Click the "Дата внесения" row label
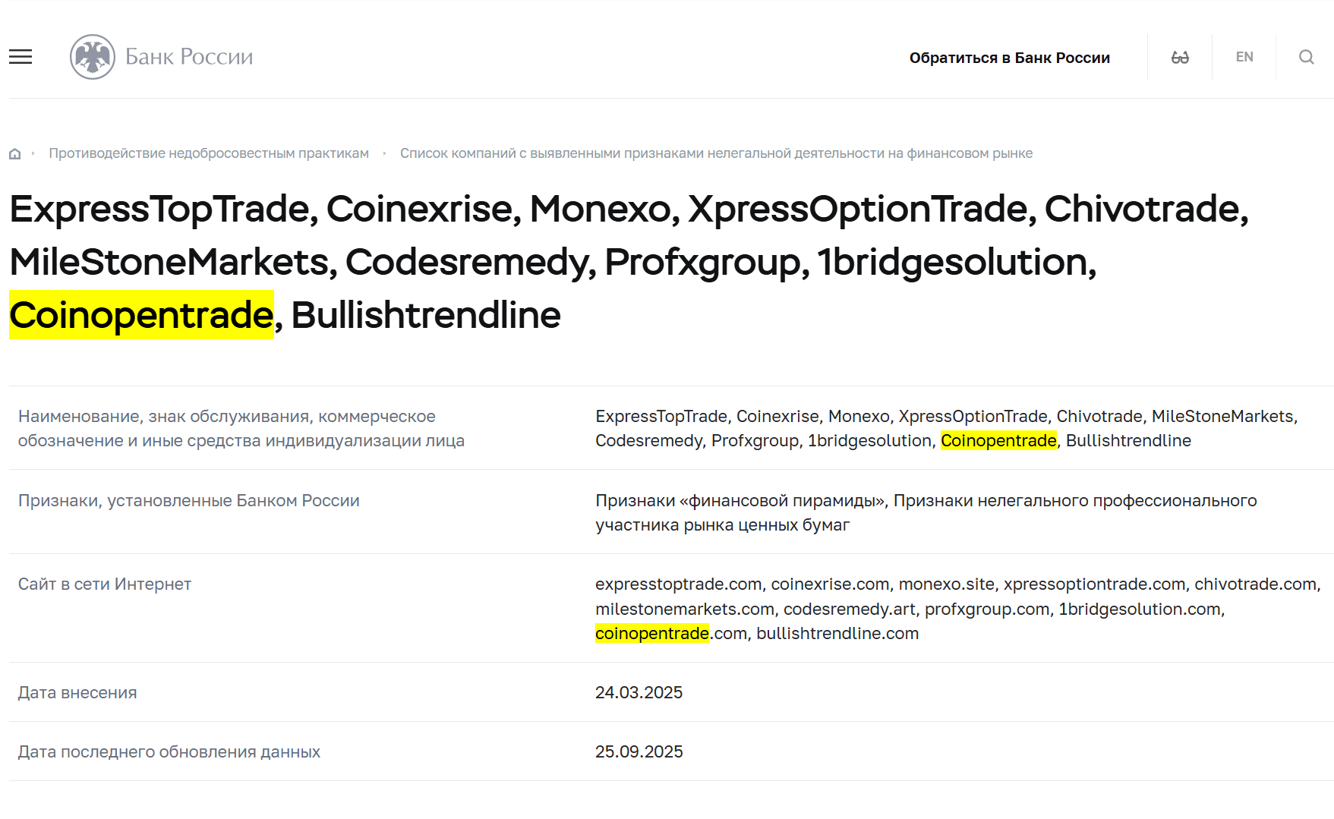 coord(77,692)
